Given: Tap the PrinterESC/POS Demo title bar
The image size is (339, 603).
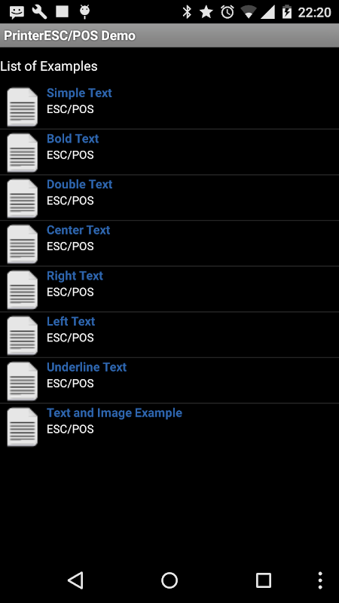Looking at the screenshot, I should (169, 35).
